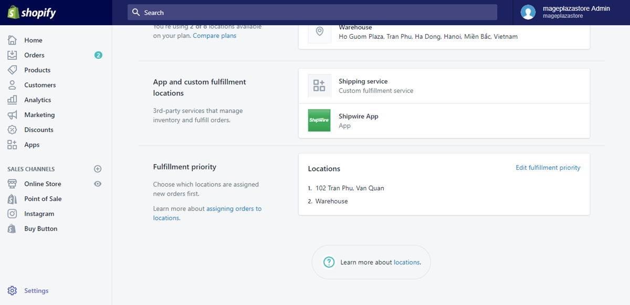Click the green Shipwire app logo
This screenshot has width=630, height=305.
[x=319, y=120]
